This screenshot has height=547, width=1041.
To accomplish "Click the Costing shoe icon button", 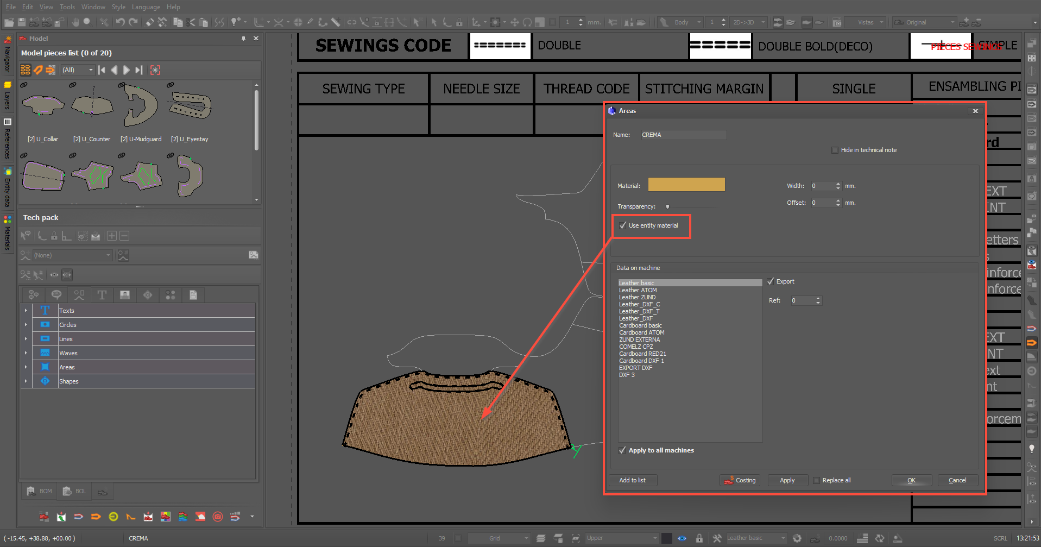I will click(740, 480).
